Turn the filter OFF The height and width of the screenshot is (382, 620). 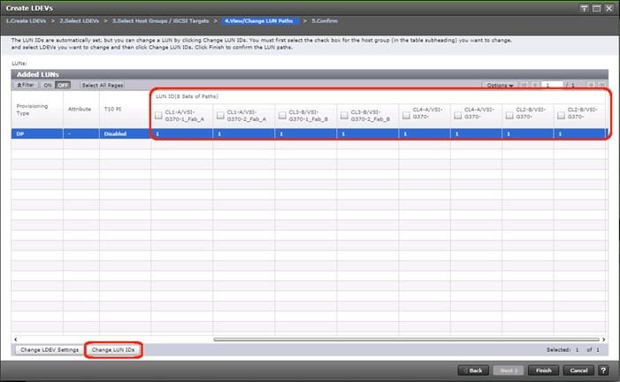tap(63, 85)
